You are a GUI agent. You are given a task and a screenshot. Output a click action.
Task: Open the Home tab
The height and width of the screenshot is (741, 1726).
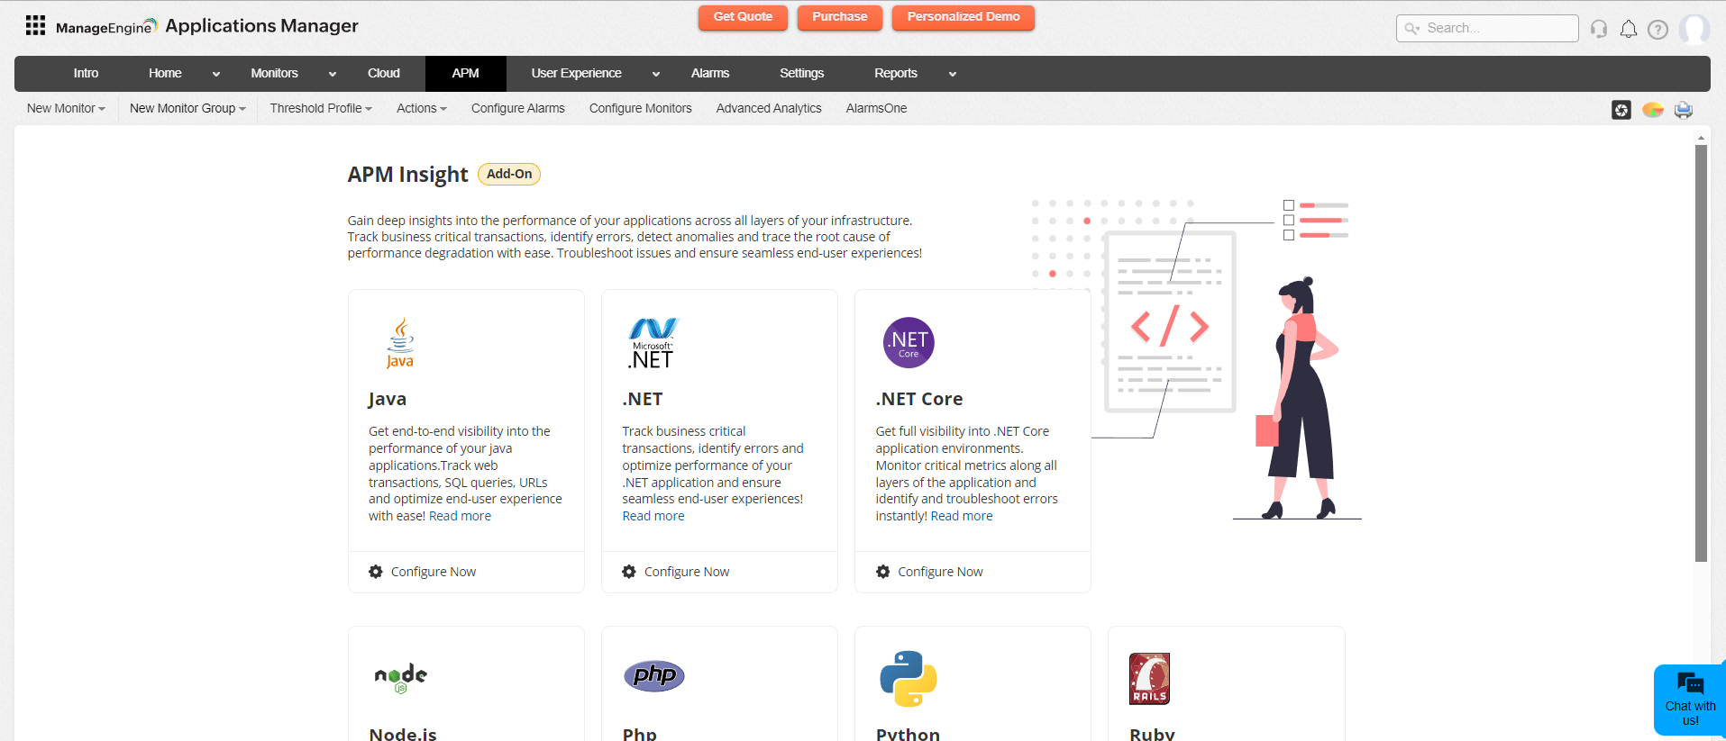click(165, 74)
